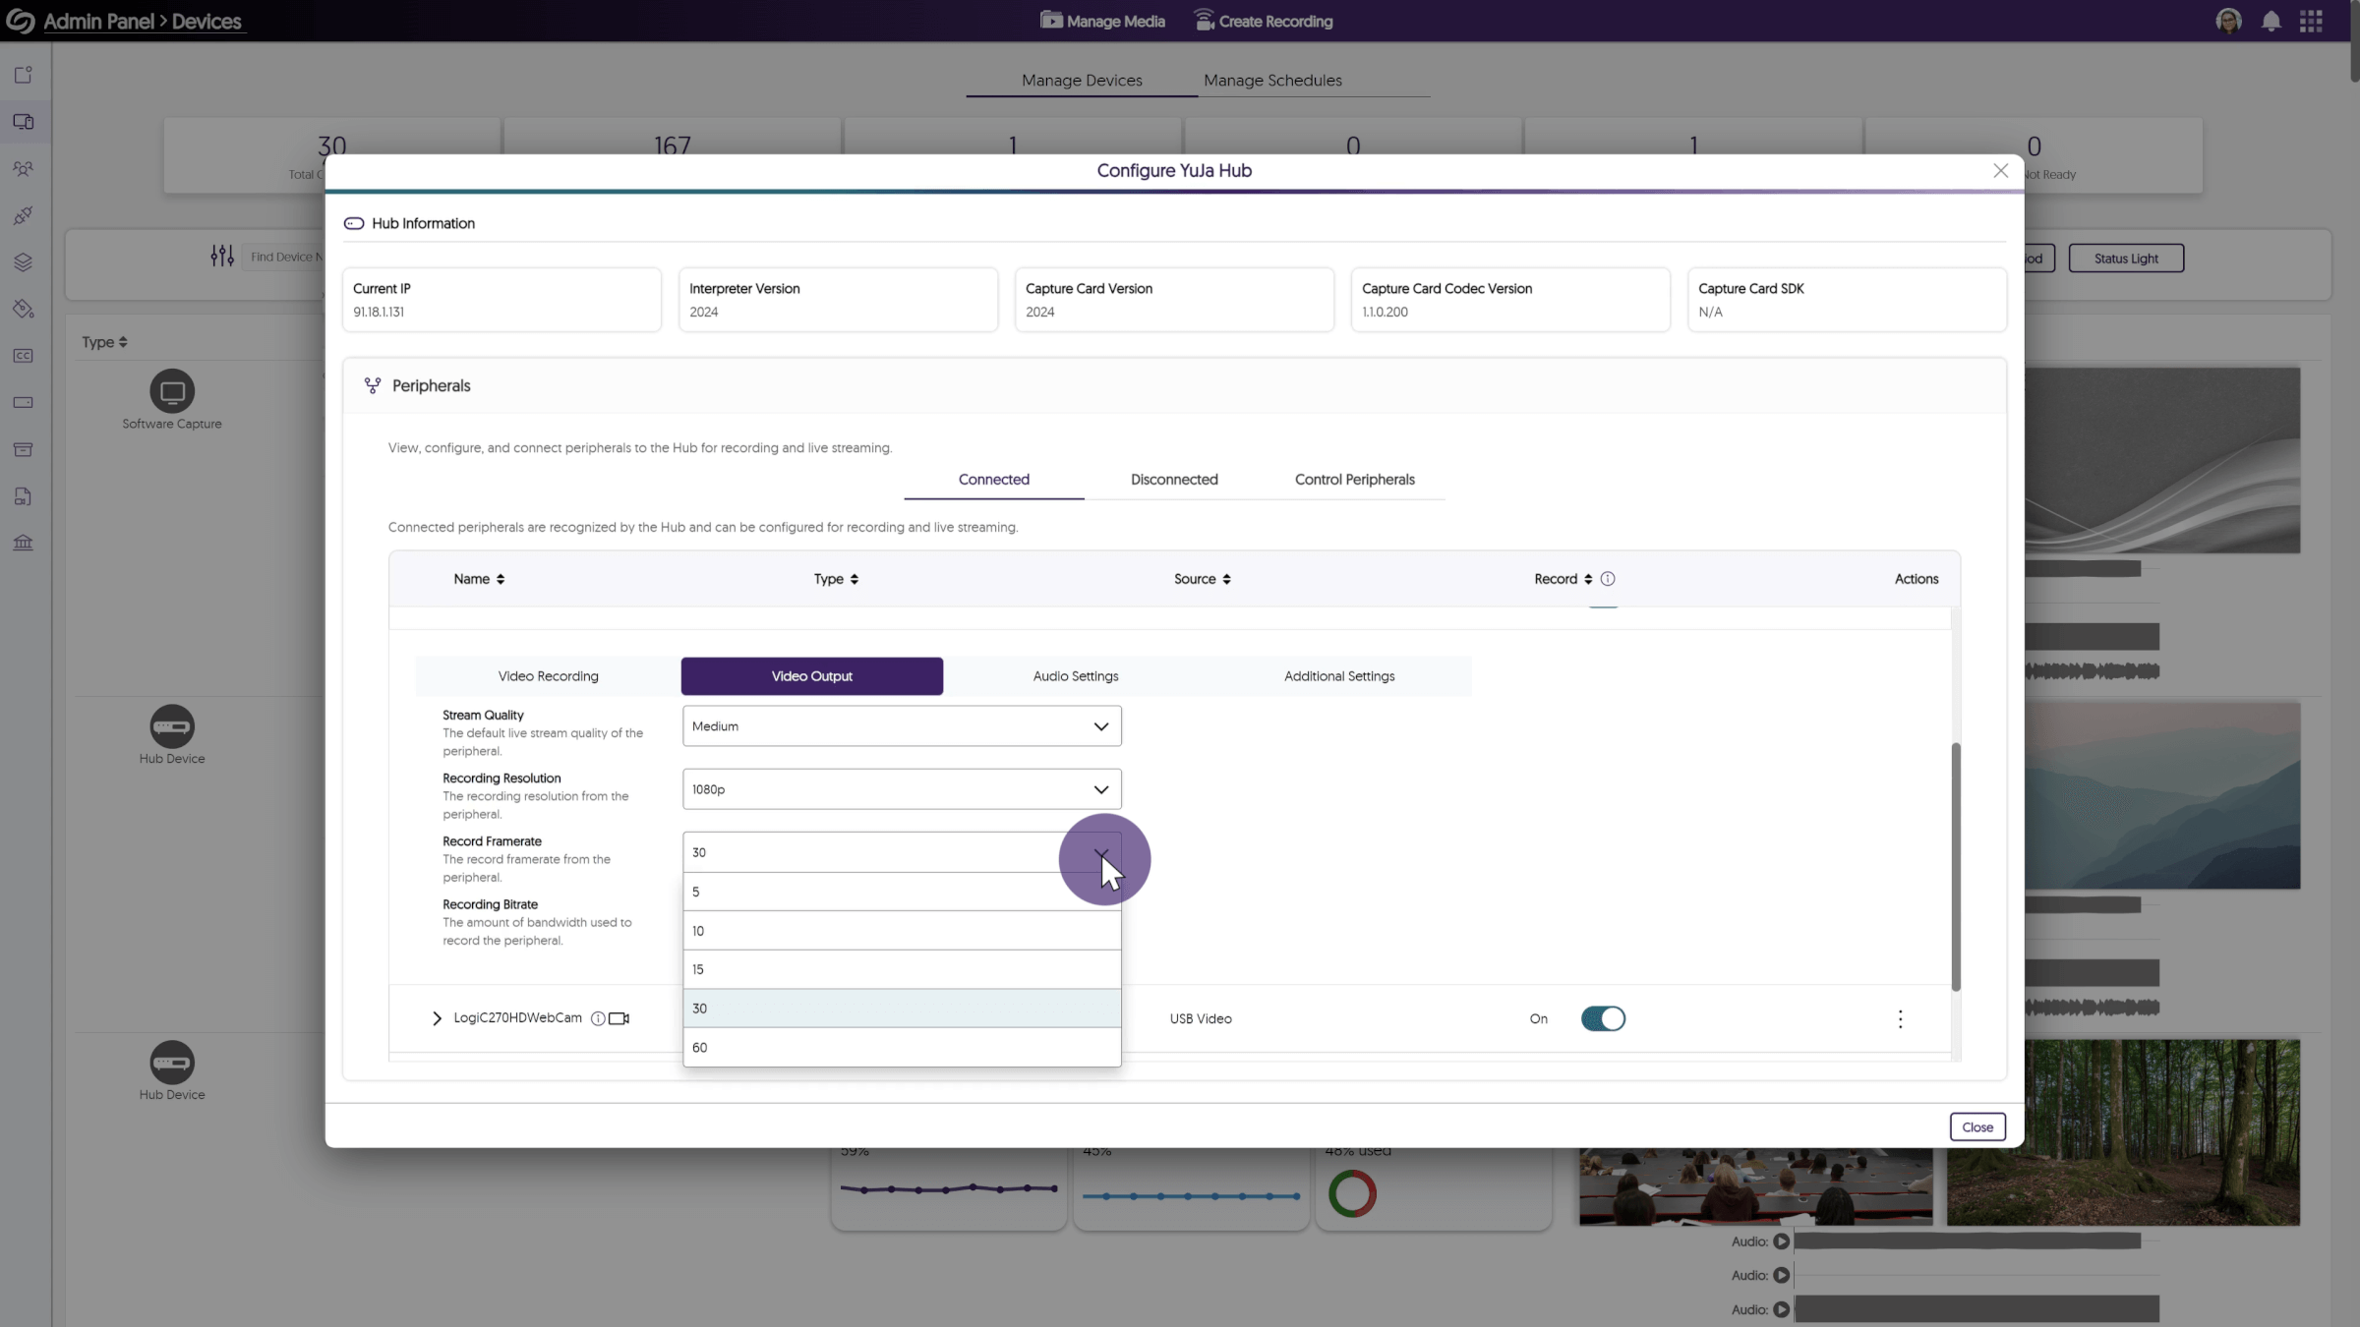This screenshot has height=1327, width=2360.
Task: Open the Recording Resolution dropdown set to 1080p
Action: tap(902, 789)
